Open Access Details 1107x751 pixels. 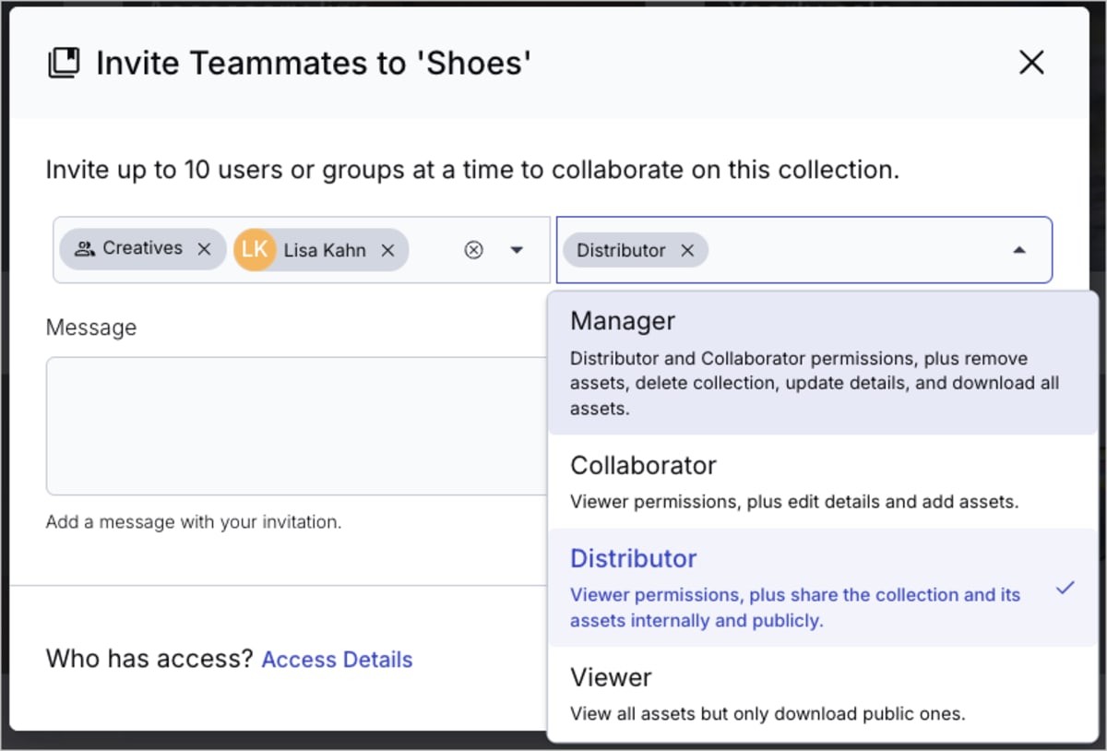pos(337,659)
